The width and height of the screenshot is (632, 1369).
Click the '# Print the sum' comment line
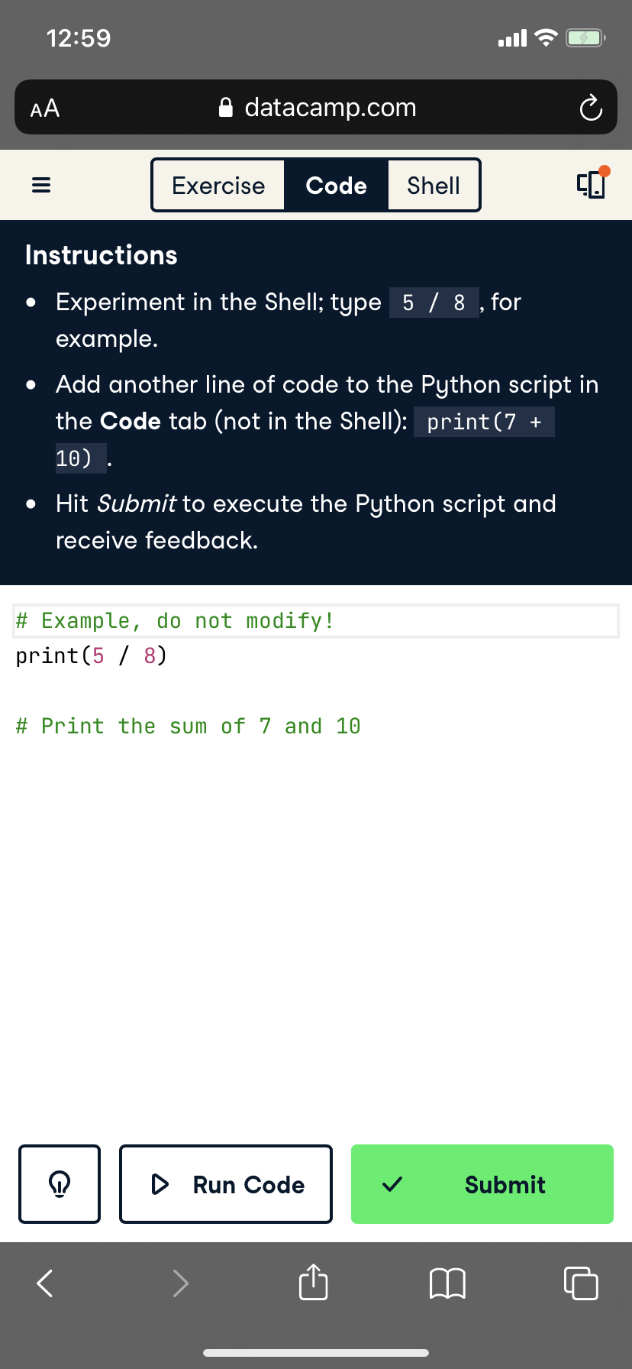188,727
